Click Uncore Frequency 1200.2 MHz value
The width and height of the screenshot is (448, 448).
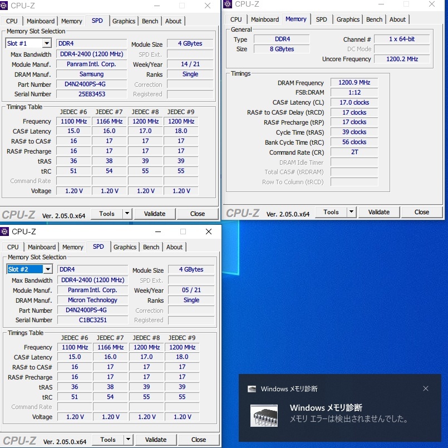(402, 59)
